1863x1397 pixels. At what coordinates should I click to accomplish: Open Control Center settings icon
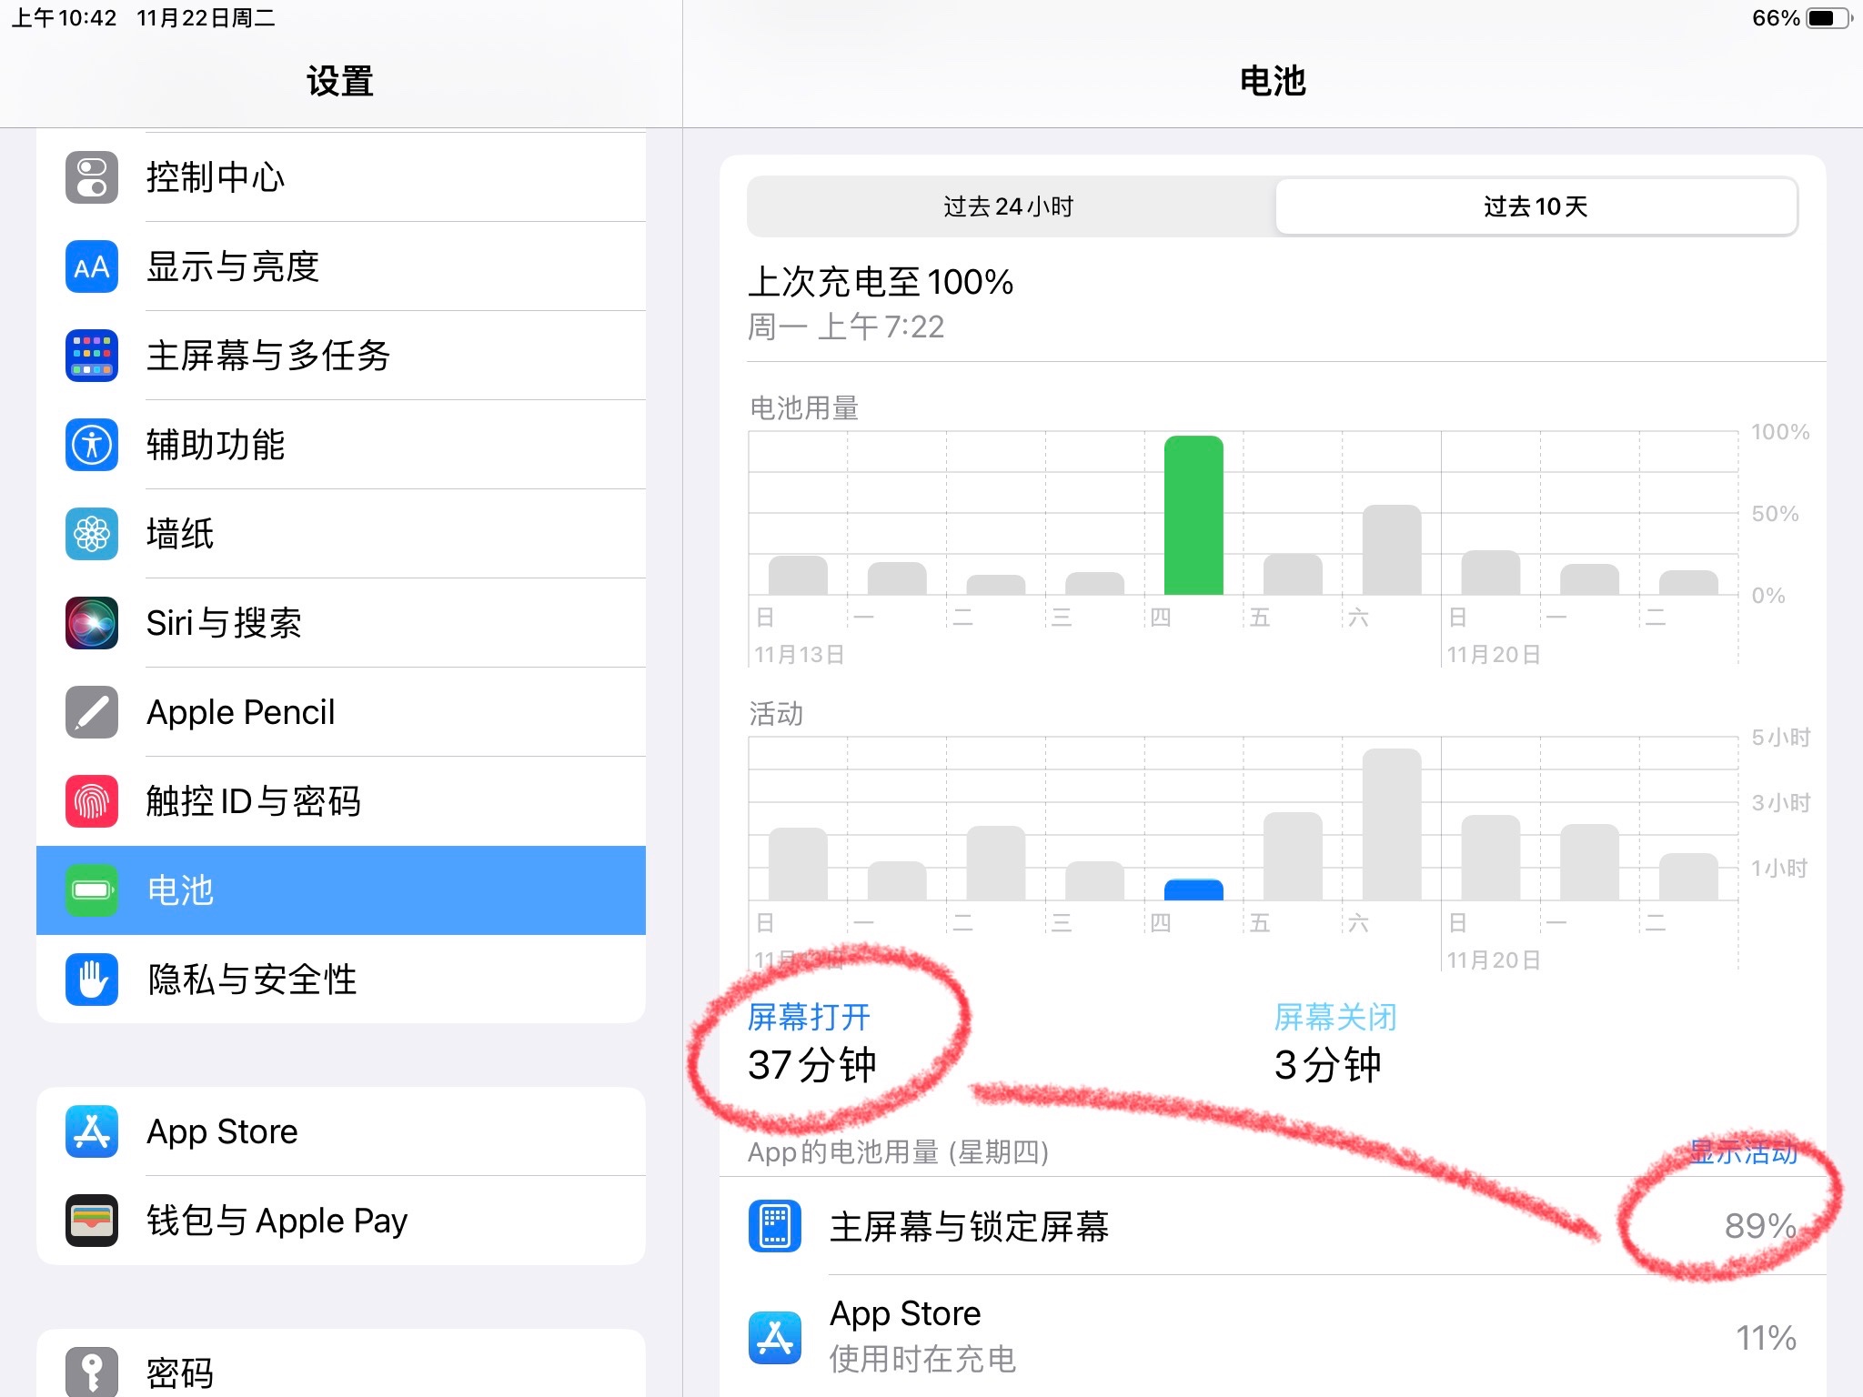click(92, 177)
